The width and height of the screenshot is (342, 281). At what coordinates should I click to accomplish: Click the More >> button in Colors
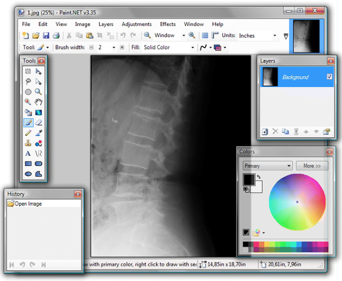312,166
